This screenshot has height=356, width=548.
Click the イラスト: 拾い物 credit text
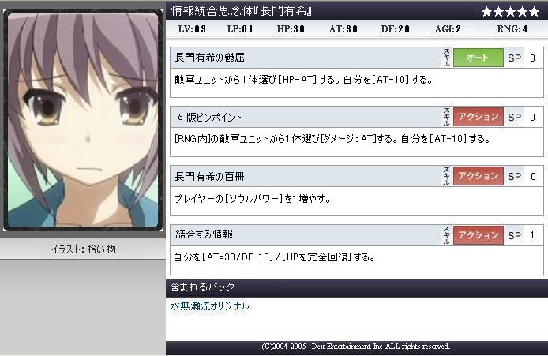[x=84, y=249]
